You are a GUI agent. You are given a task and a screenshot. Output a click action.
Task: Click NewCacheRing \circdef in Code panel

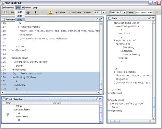pos(127,23)
